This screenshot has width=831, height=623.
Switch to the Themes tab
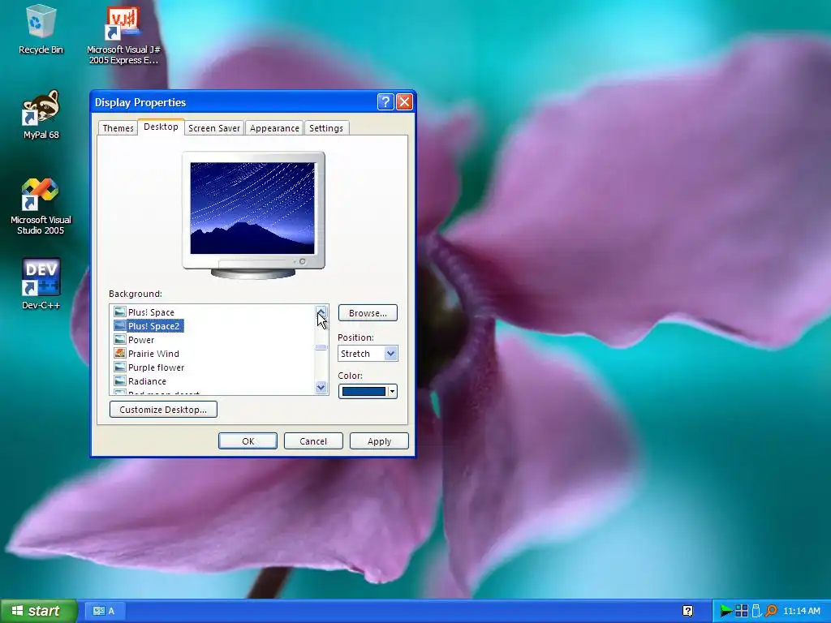tap(118, 128)
